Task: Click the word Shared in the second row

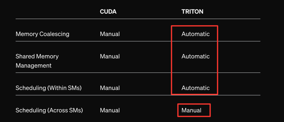Action: tap(25, 56)
